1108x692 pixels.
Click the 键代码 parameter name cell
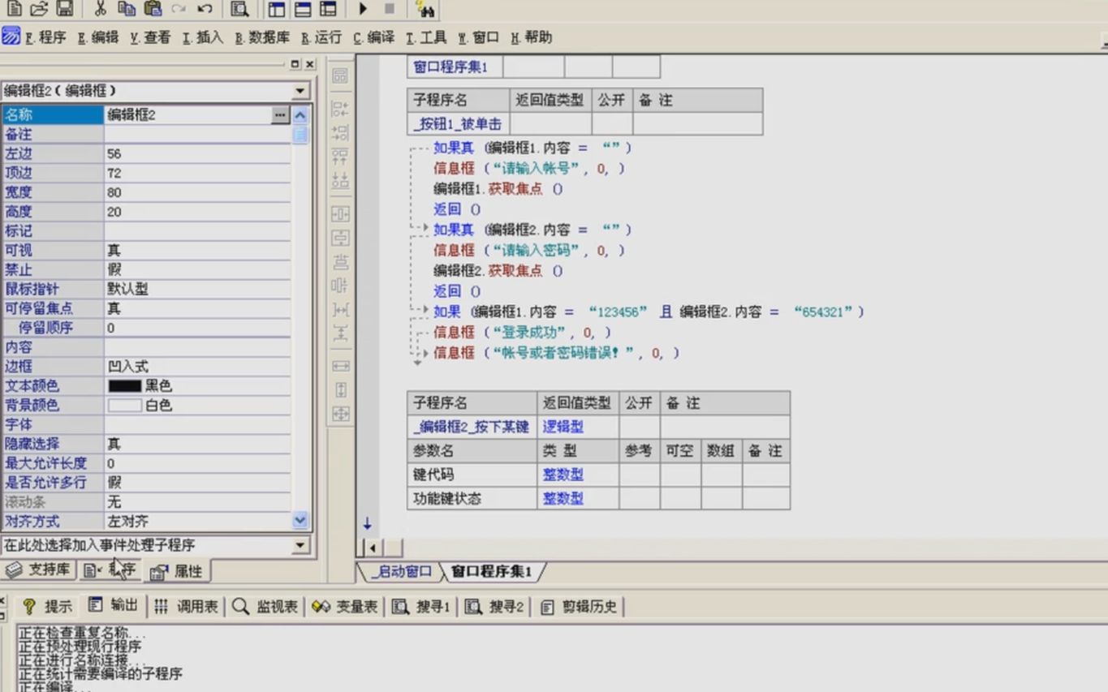coord(472,475)
